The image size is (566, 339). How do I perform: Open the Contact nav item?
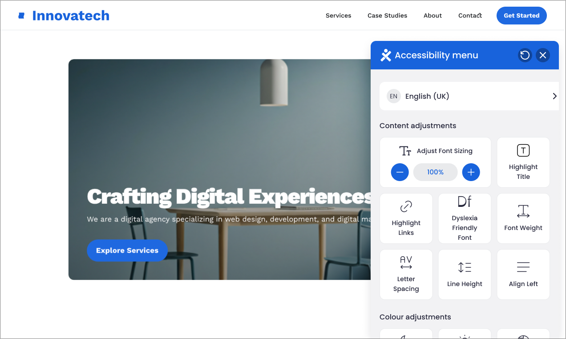pyautogui.click(x=470, y=16)
